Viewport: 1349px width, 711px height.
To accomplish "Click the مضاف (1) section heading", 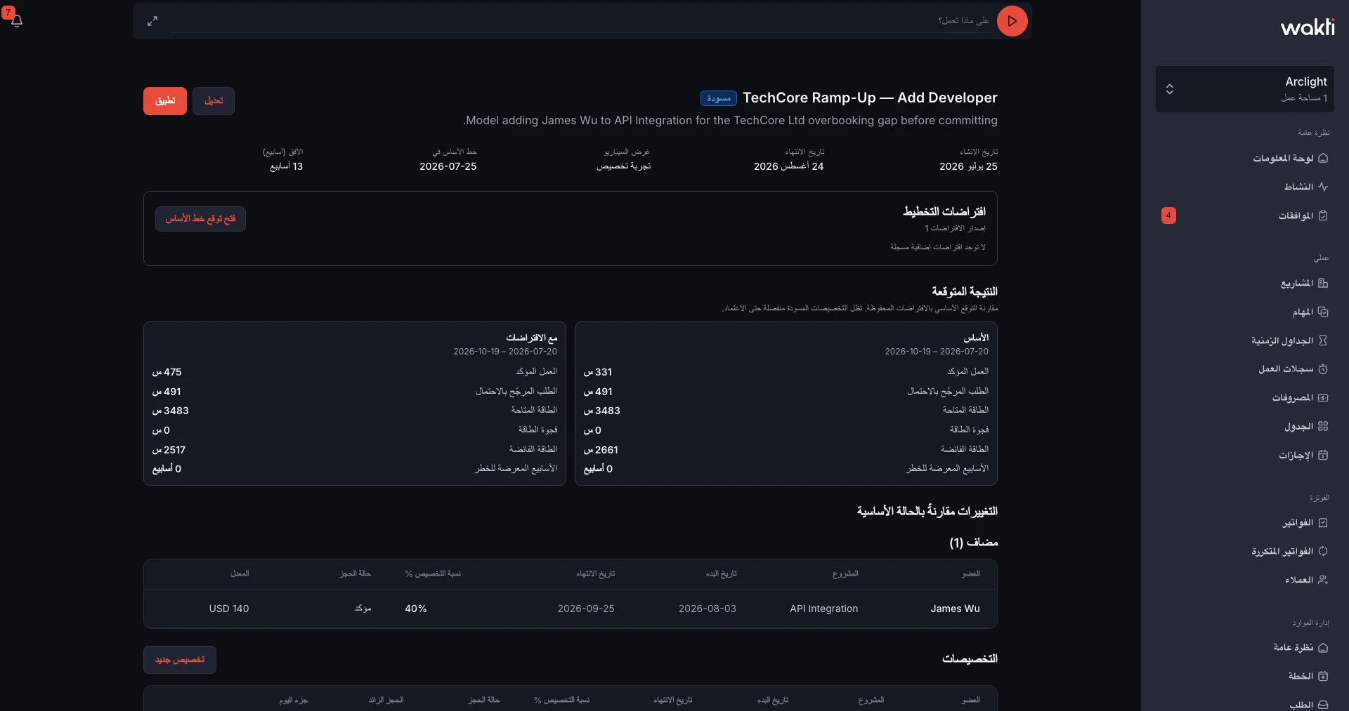I will point(974,543).
